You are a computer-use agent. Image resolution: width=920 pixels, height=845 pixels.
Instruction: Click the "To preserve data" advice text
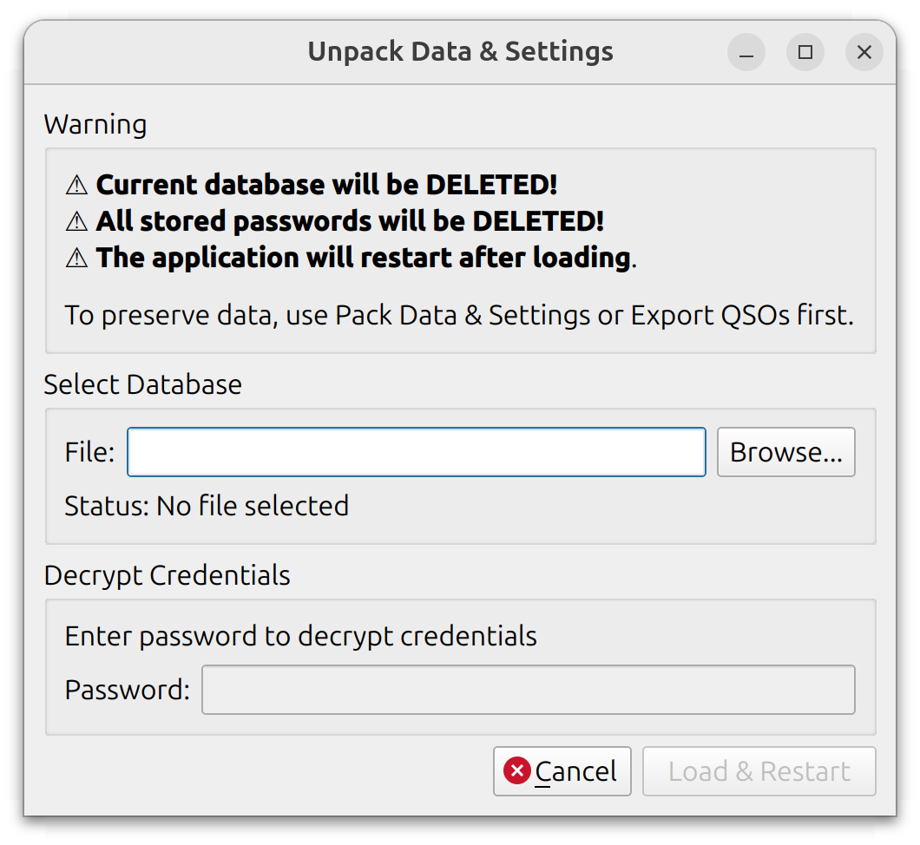459,315
